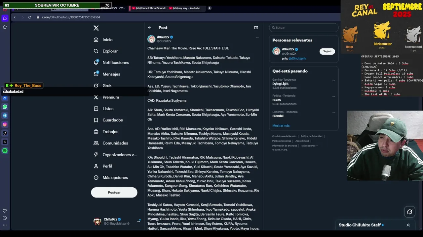423x237 pixels.
Task: Go back with the Post arrow
Action: (x=149, y=28)
